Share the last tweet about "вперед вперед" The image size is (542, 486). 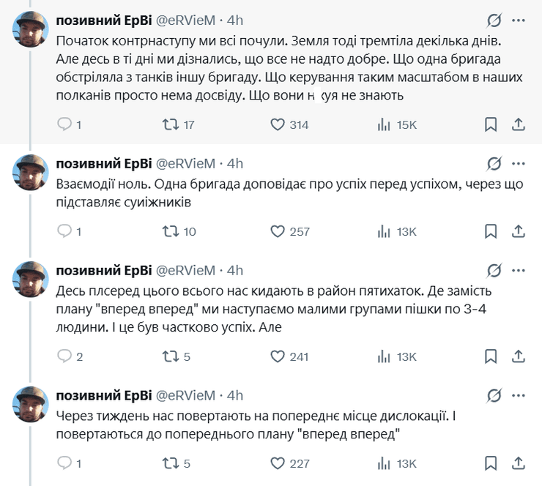(x=517, y=463)
